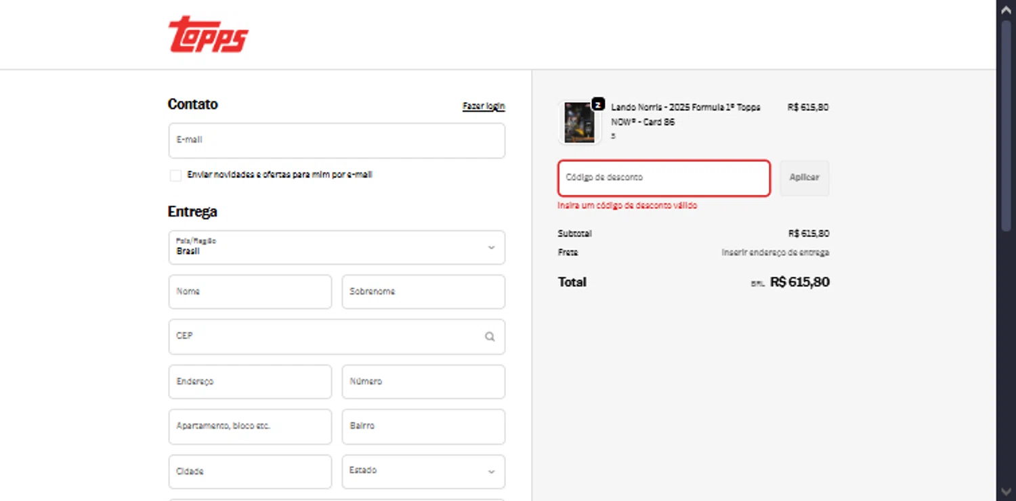1016x501 pixels.
Task: Focus the Endereço field
Action: point(250,382)
